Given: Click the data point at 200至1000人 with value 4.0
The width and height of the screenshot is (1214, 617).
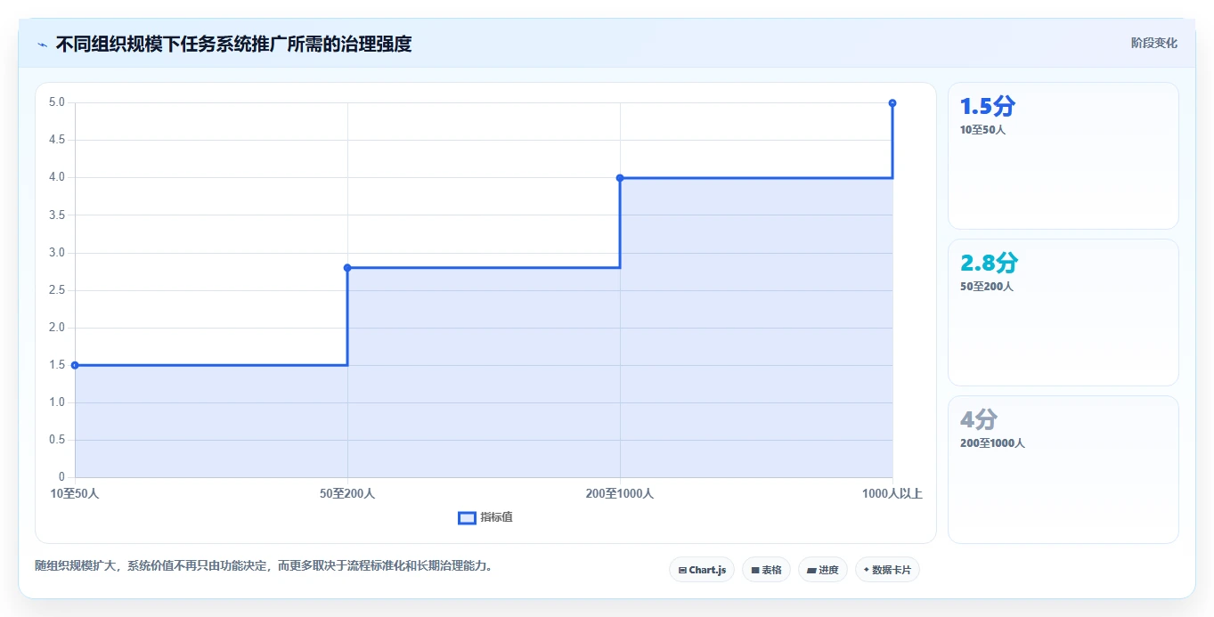Looking at the screenshot, I should click(x=620, y=177).
